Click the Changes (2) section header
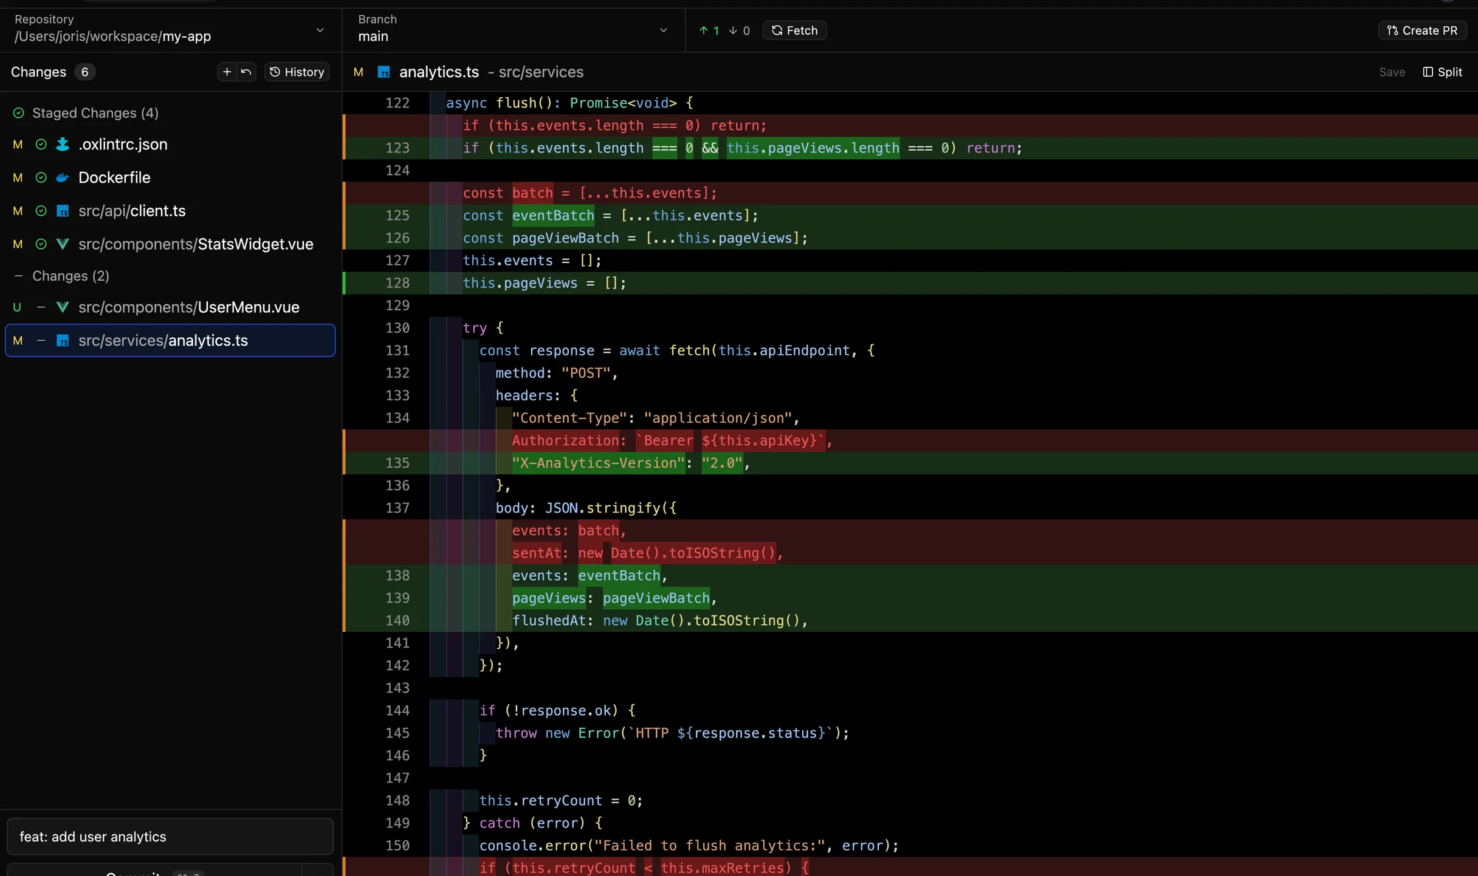This screenshot has height=876, width=1478. coord(70,276)
